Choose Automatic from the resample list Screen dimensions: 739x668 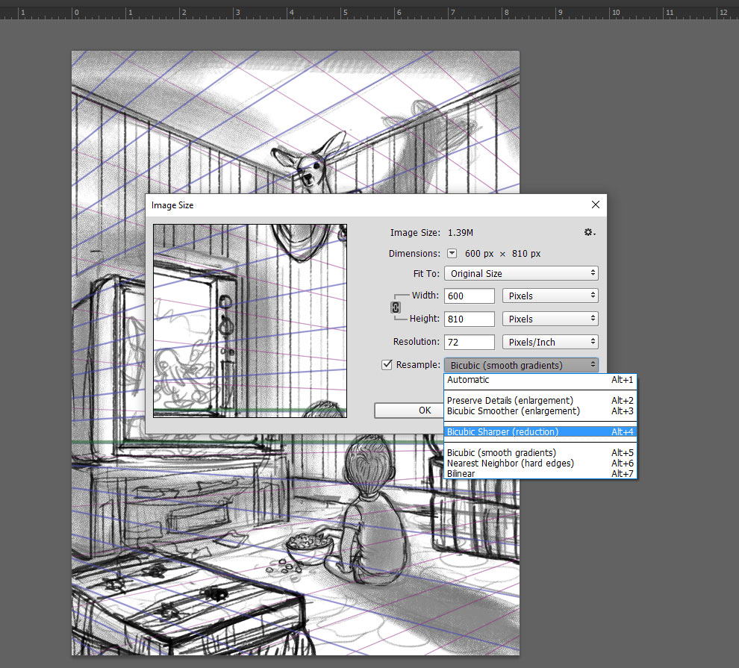(468, 381)
